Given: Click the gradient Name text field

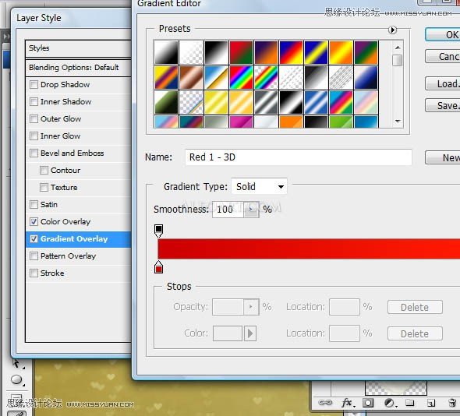Looking at the screenshot, I should click(299, 157).
